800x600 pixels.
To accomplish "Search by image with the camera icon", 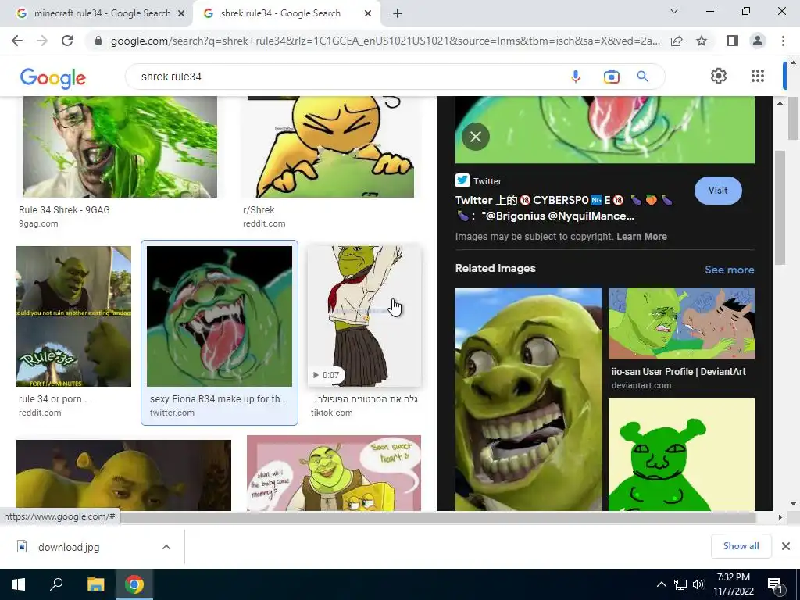I will [611, 77].
